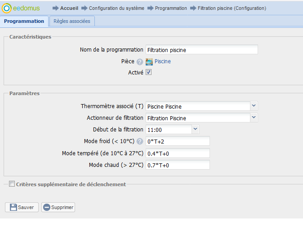Click arrow icon before Programmation breadcrumb
303x227 pixels.
(150, 8)
